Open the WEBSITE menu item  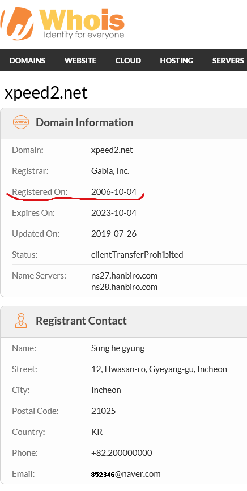[x=80, y=61]
